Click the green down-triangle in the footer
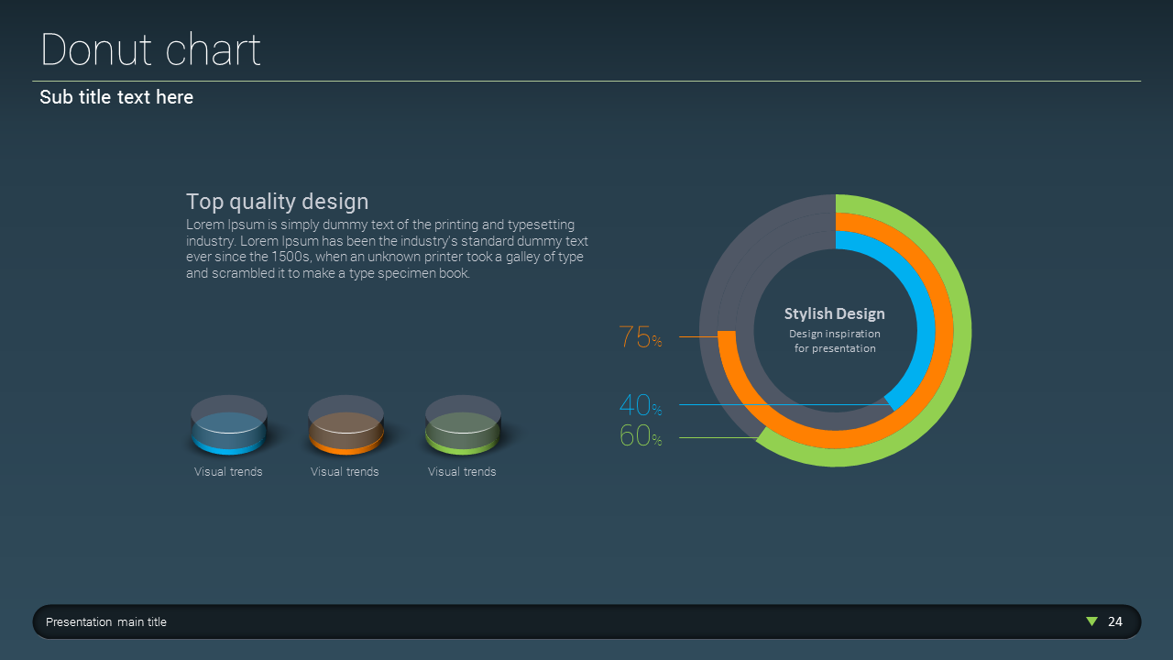Viewport: 1173px width, 660px height. coord(1091,621)
